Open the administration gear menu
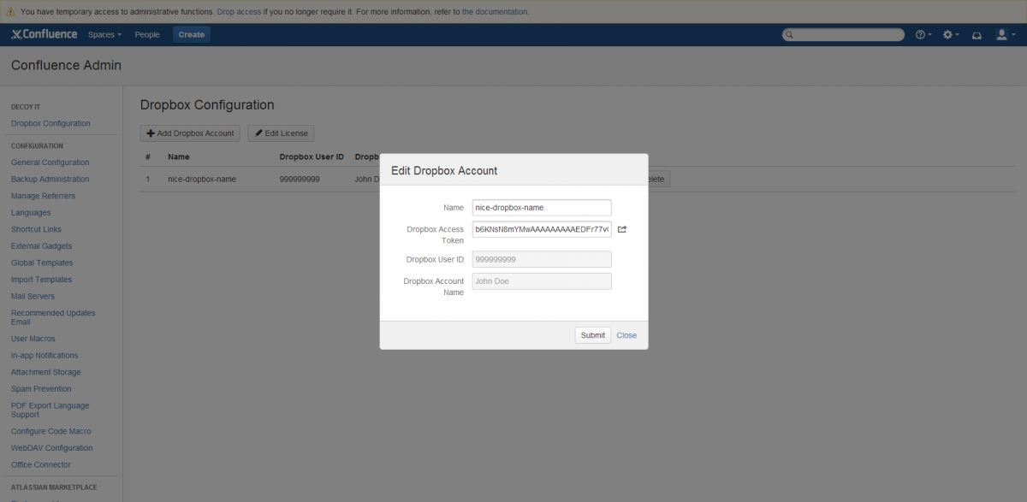The height and width of the screenshot is (502, 1027). pos(950,34)
